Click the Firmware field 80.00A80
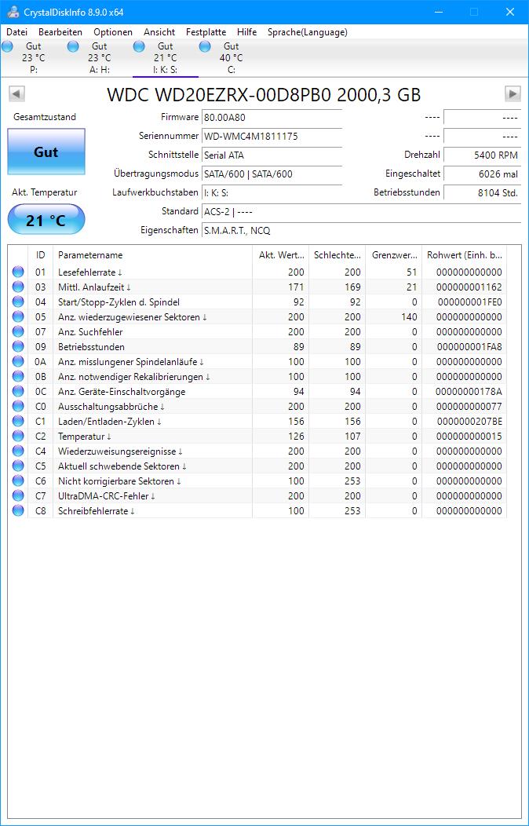This screenshot has height=826, width=529. (272, 118)
